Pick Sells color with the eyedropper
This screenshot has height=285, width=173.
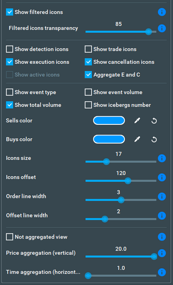point(137,121)
